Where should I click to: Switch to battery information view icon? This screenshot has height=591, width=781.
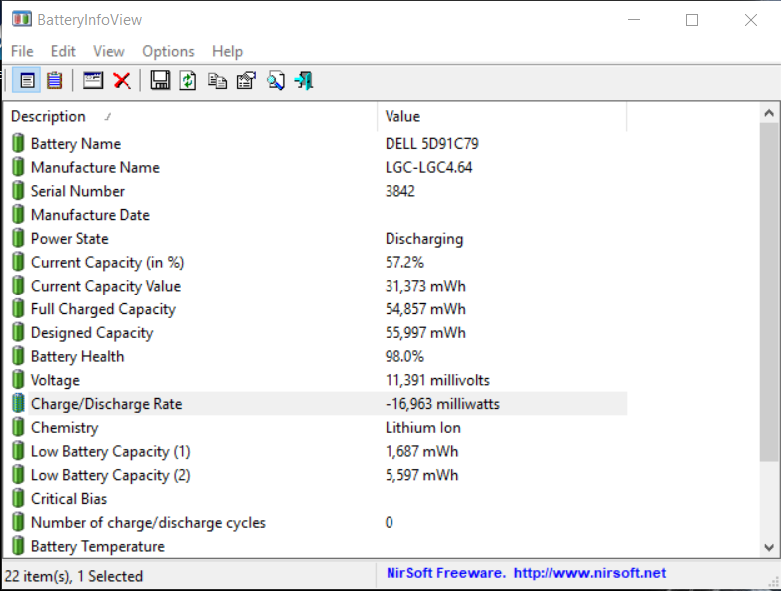tap(27, 80)
